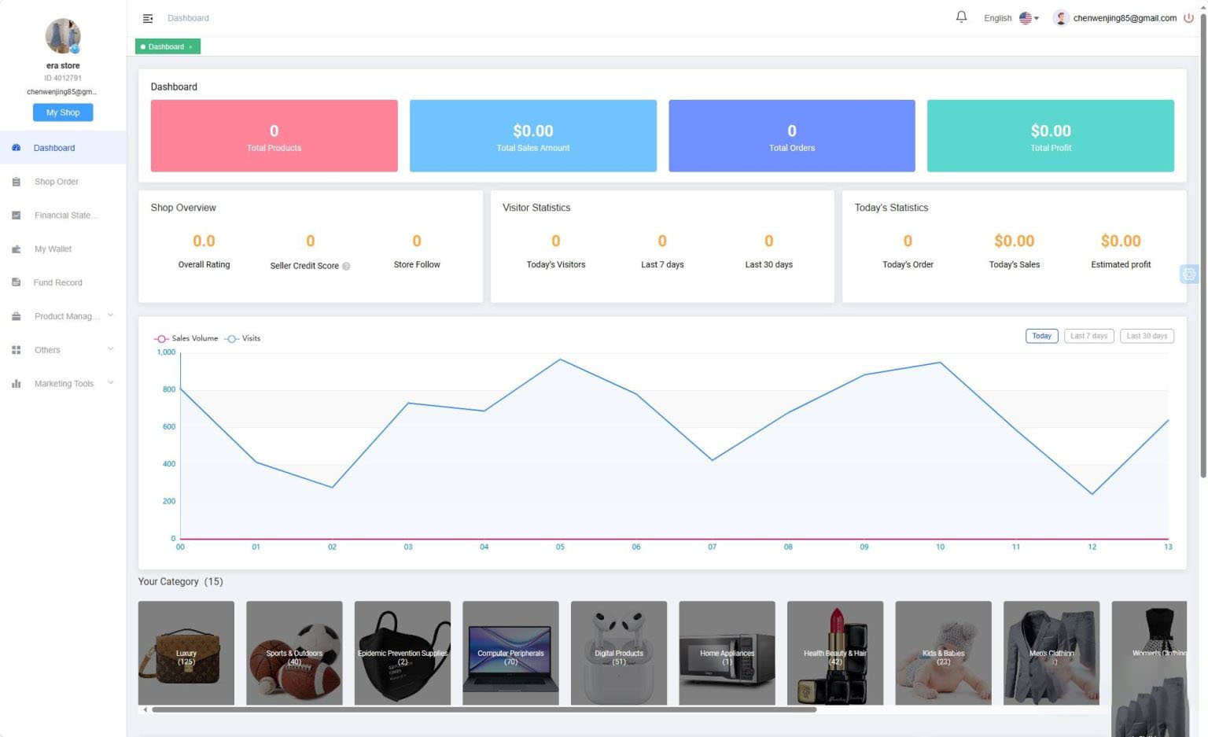Click the category list horizontal scrollbar
This screenshot has width=1208, height=737.
coord(484,709)
